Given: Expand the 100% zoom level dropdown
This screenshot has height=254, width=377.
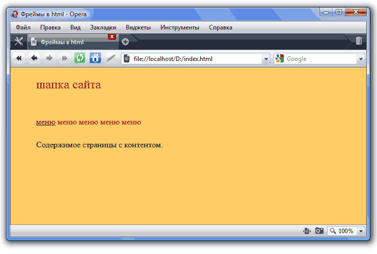Looking at the screenshot, I should (x=361, y=231).
